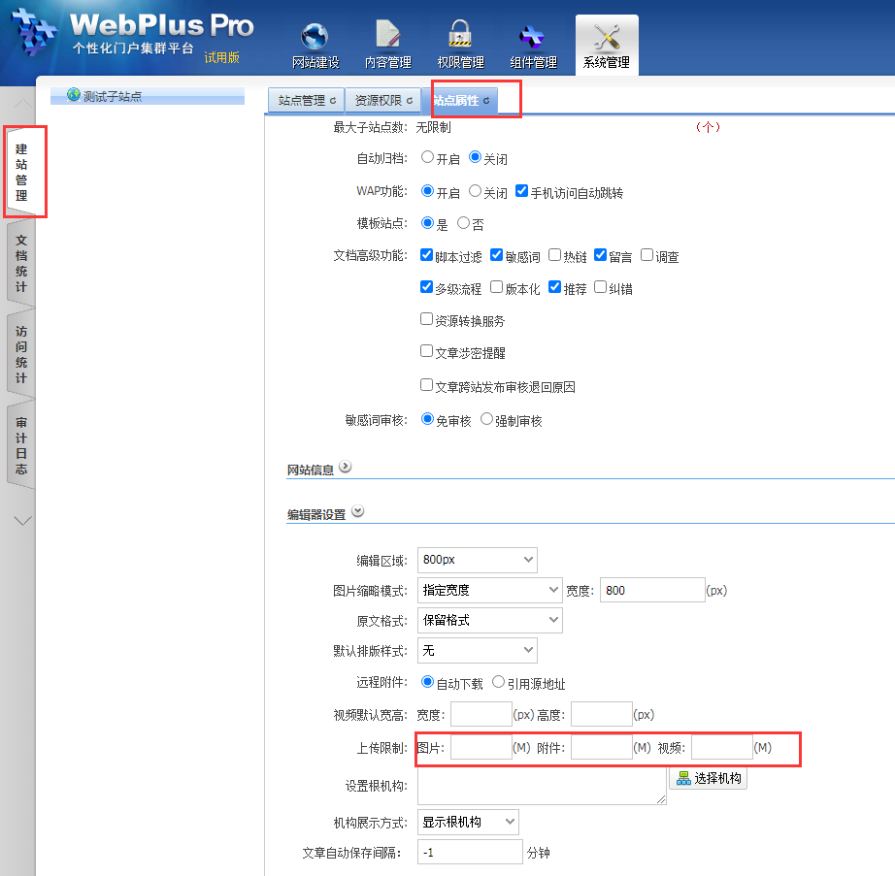Click the 选择机构 button
This screenshot has height=876, width=895.
coord(708,778)
